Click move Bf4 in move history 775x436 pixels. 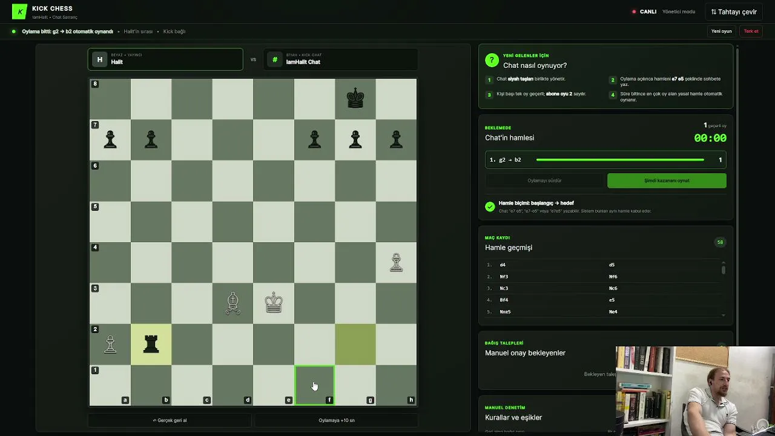[504, 300]
